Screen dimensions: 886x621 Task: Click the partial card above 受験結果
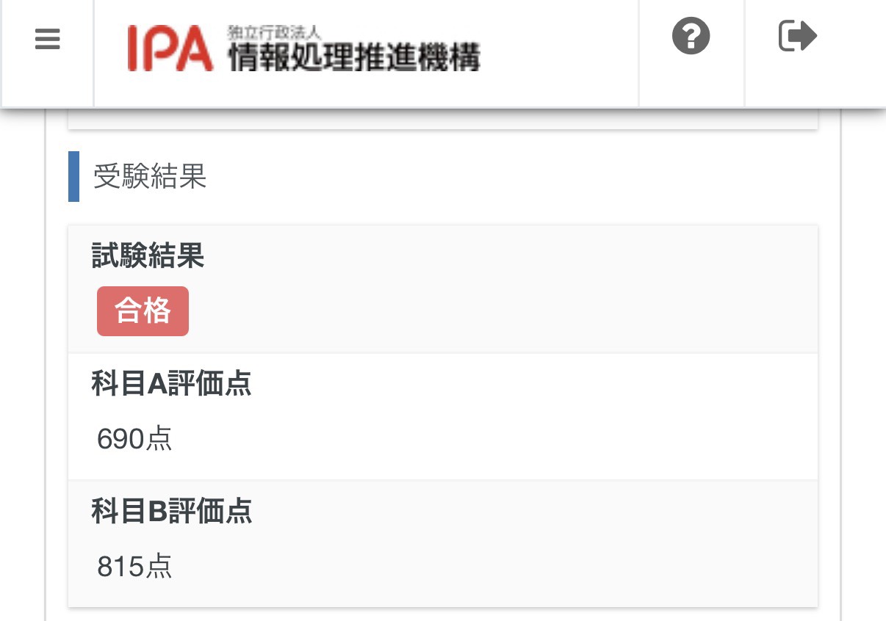pos(442,120)
